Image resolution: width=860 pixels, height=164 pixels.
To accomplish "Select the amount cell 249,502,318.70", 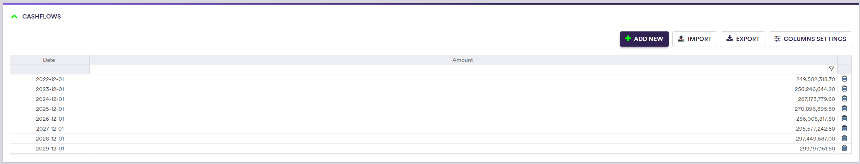I will (815, 79).
